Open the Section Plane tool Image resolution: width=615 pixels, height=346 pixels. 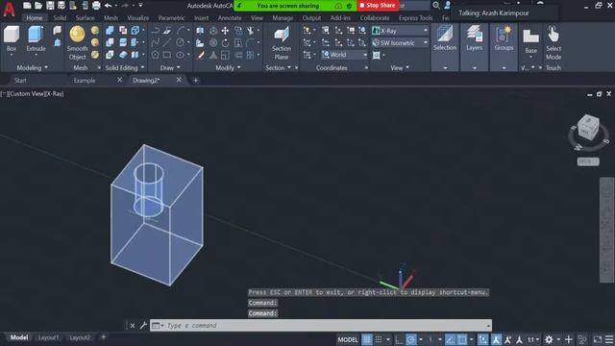click(282, 42)
